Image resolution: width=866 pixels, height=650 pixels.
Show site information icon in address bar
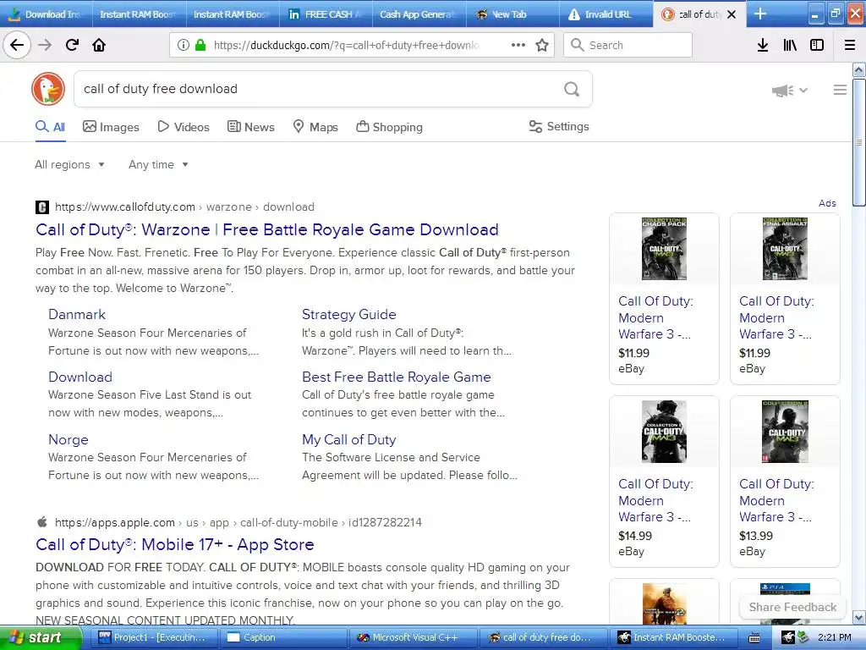(x=184, y=46)
